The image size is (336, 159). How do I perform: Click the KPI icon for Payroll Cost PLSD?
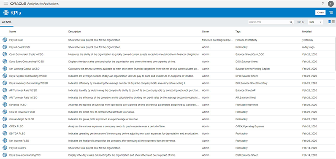[x=5, y=47]
